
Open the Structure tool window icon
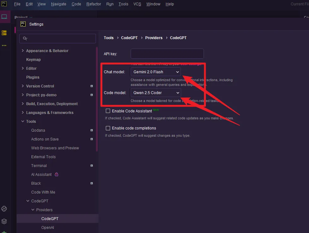click(4, 33)
